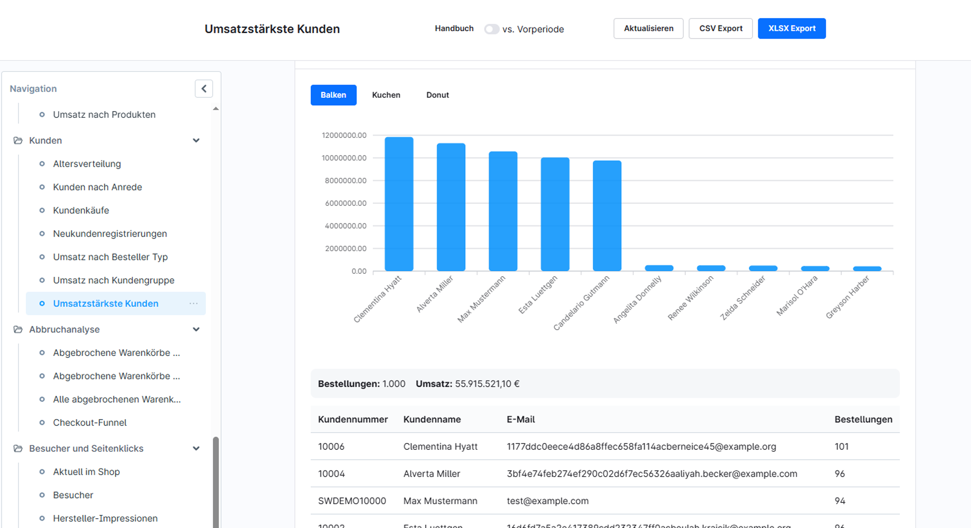Select Umsatz nach Kundengruppe
The width and height of the screenshot is (971, 528).
point(113,280)
